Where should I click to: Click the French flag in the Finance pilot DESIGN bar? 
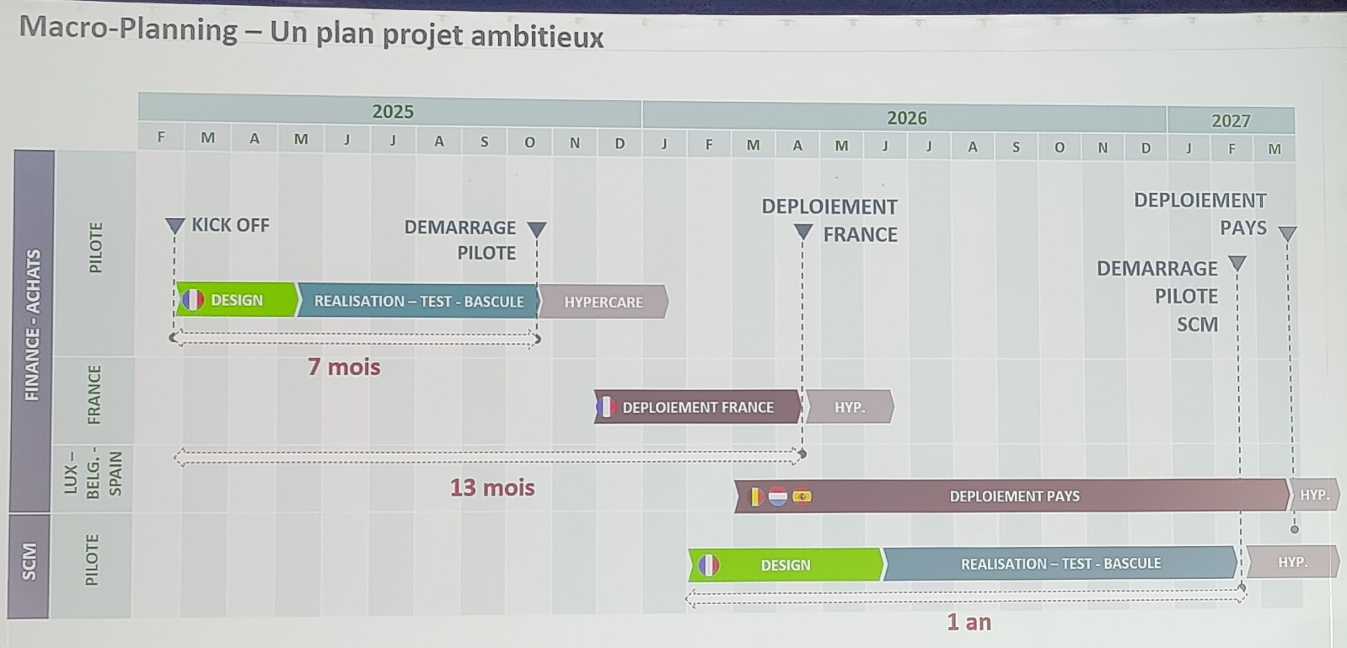[x=193, y=300]
